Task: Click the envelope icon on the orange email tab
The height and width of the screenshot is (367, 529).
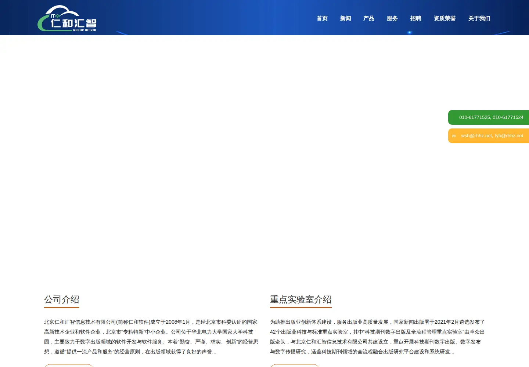Action: tap(454, 136)
